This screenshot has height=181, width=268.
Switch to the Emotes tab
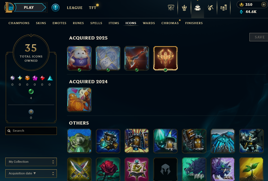(x=59, y=23)
